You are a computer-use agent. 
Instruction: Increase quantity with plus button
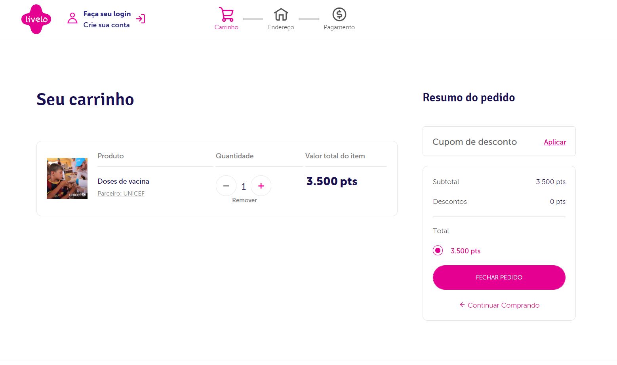pos(261,186)
